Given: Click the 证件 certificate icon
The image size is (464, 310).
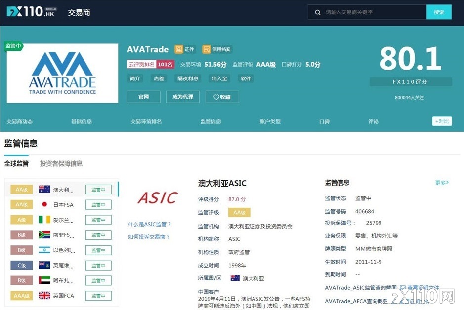Looking at the screenshot, I should [x=179, y=49].
